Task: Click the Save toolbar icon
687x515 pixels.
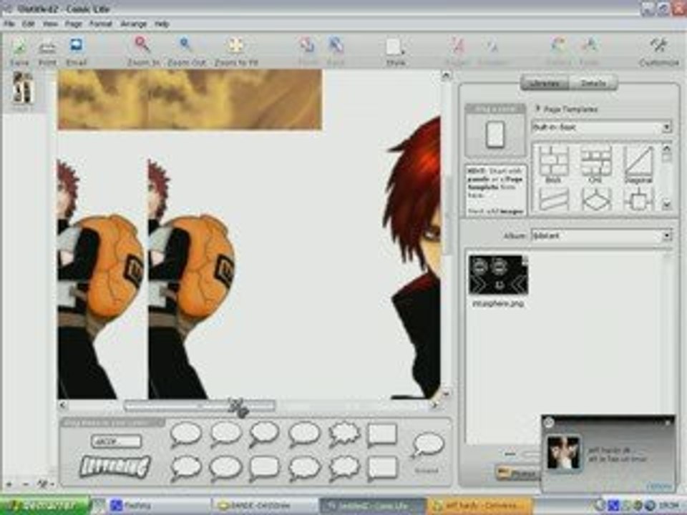Action: [20, 47]
